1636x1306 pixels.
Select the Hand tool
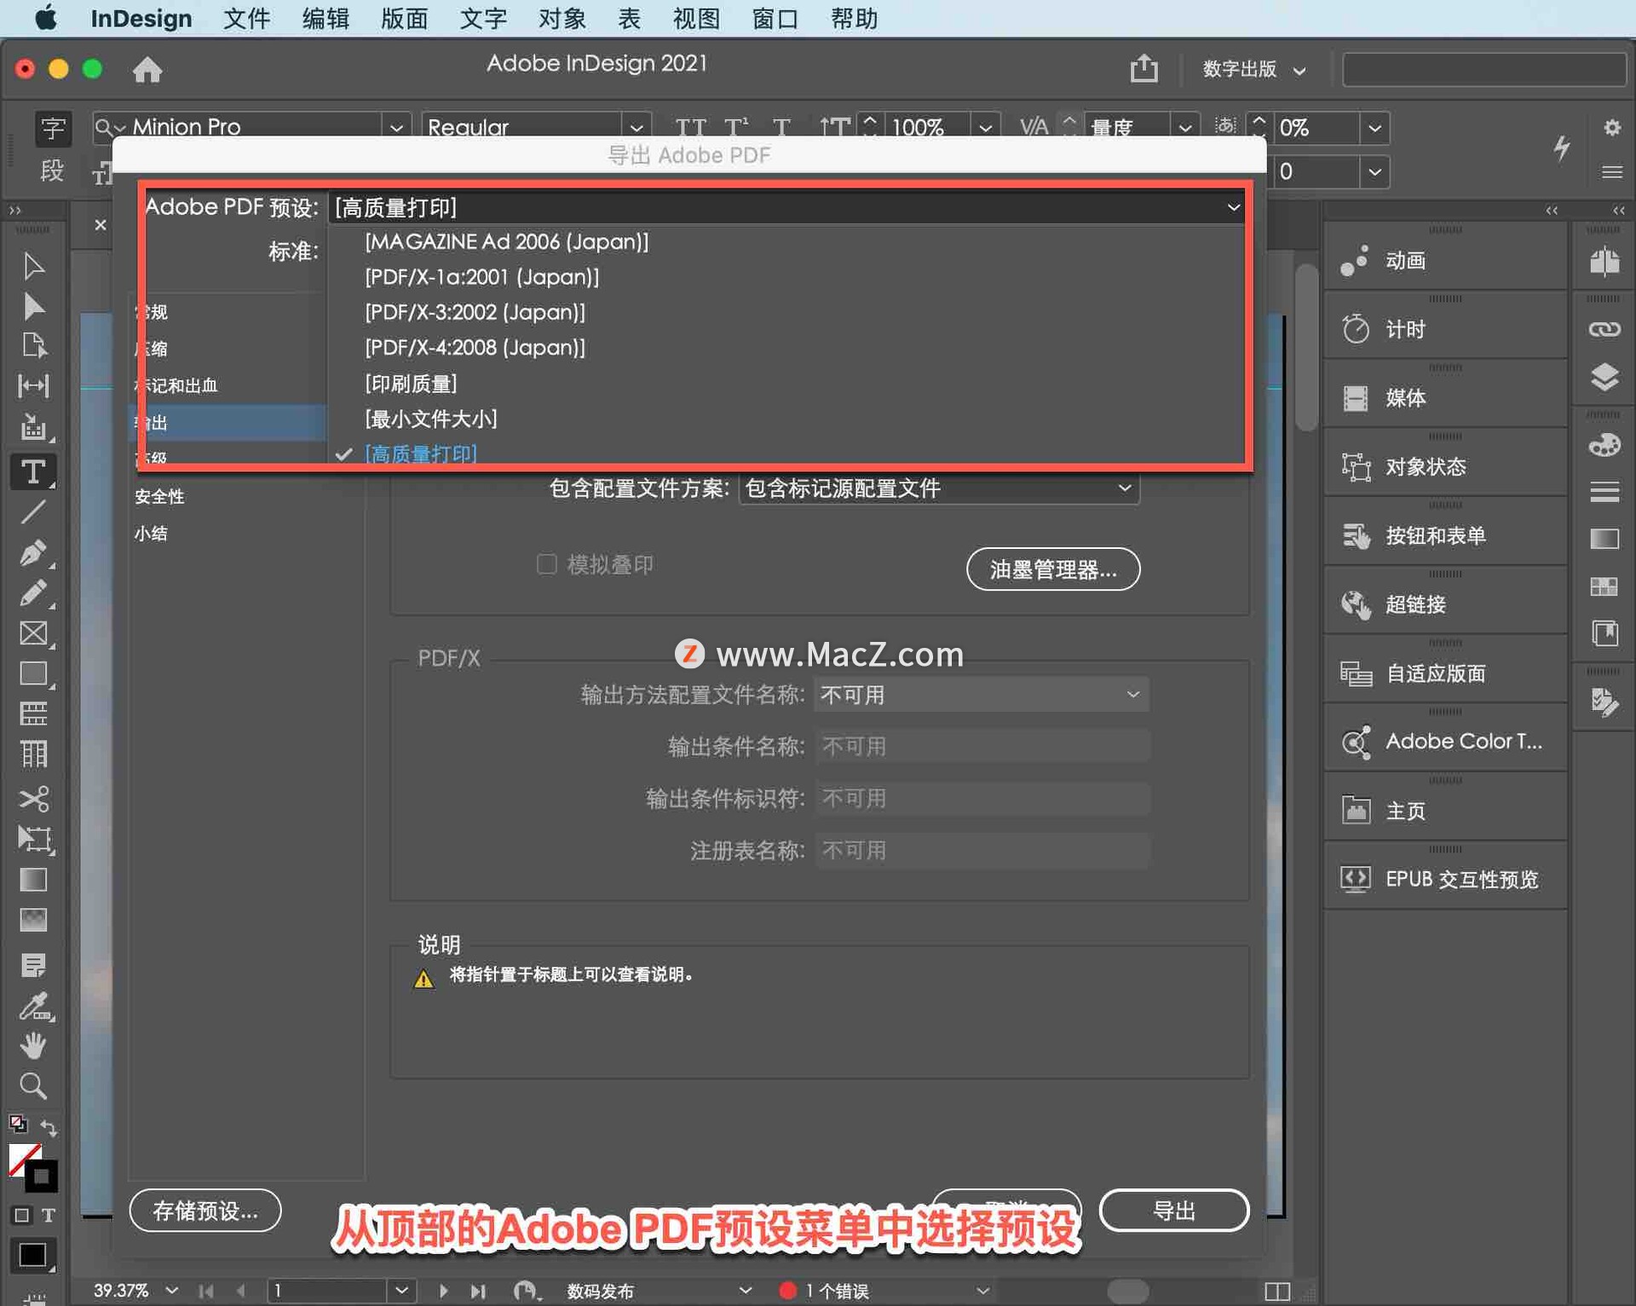pos(33,1045)
